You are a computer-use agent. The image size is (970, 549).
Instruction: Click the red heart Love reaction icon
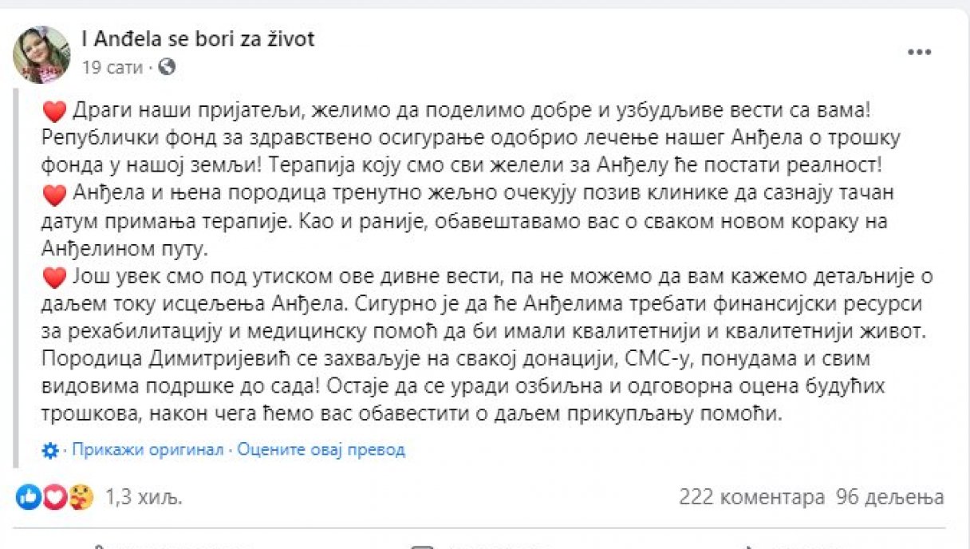[x=54, y=497]
